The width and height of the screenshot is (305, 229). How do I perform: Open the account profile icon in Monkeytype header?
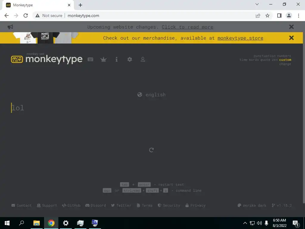coord(143,59)
